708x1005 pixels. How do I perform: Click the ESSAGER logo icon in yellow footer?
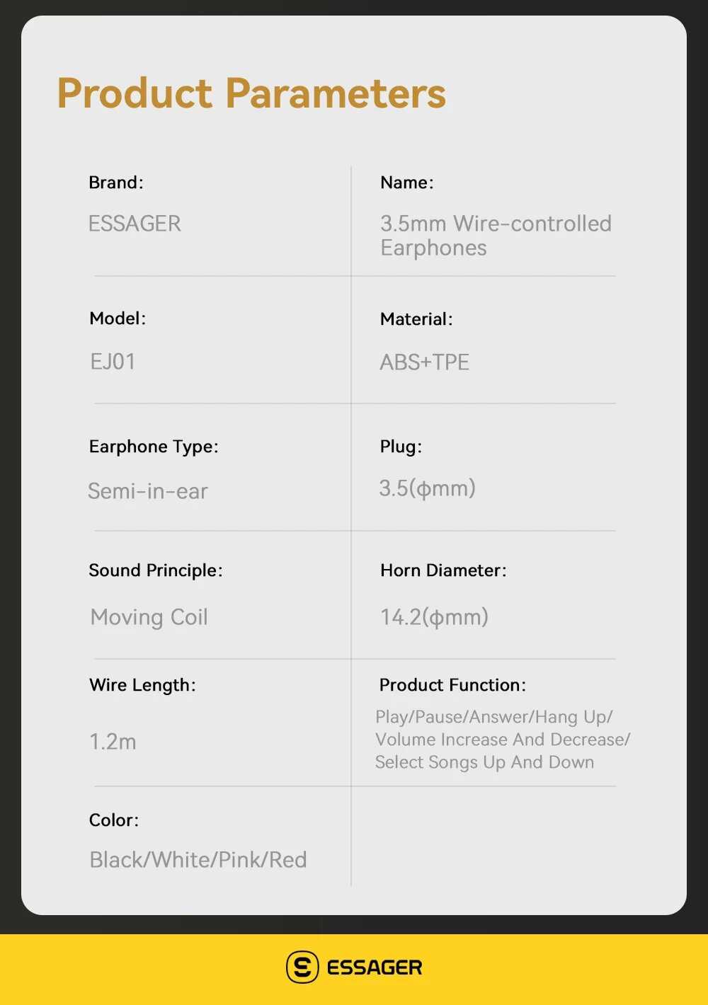pos(302,967)
